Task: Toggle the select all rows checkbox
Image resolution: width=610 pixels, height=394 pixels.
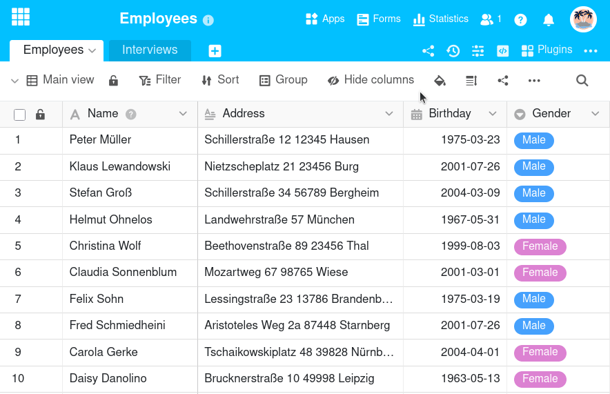Action: (x=20, y=115)
